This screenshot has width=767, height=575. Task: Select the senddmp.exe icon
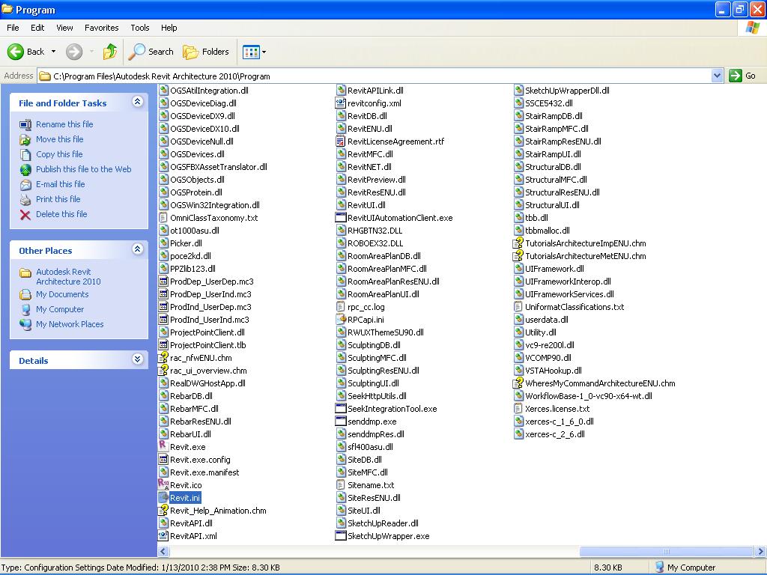341,421
